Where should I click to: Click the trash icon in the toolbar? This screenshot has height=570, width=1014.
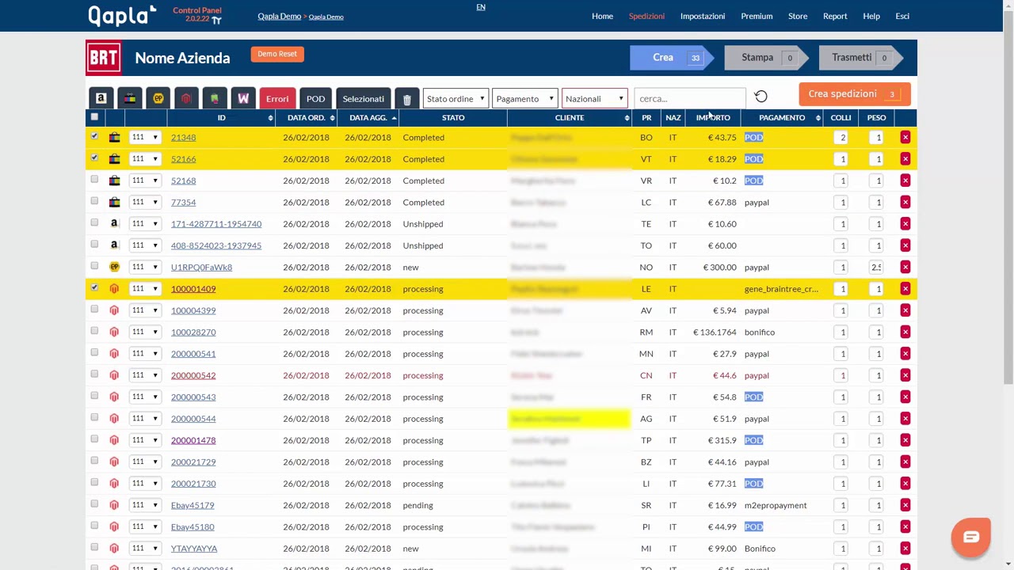click(x=406, y=99)
